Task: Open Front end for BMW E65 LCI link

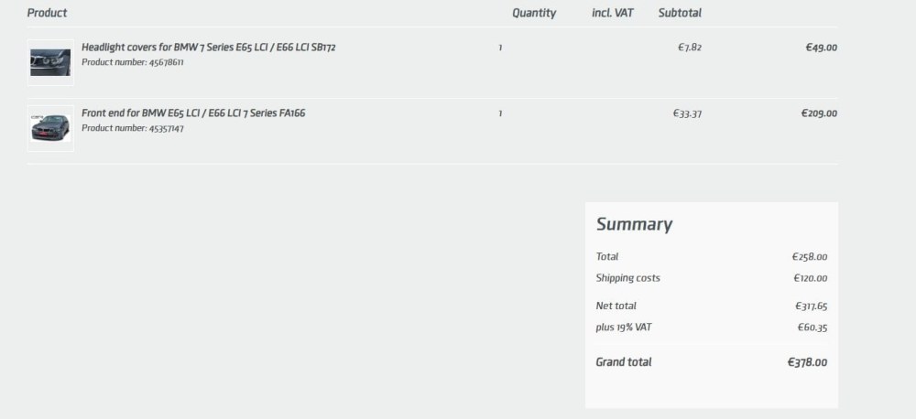Action: pos(193,113)
